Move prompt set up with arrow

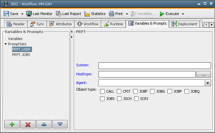pyautogui.click(x=44, y=124)
